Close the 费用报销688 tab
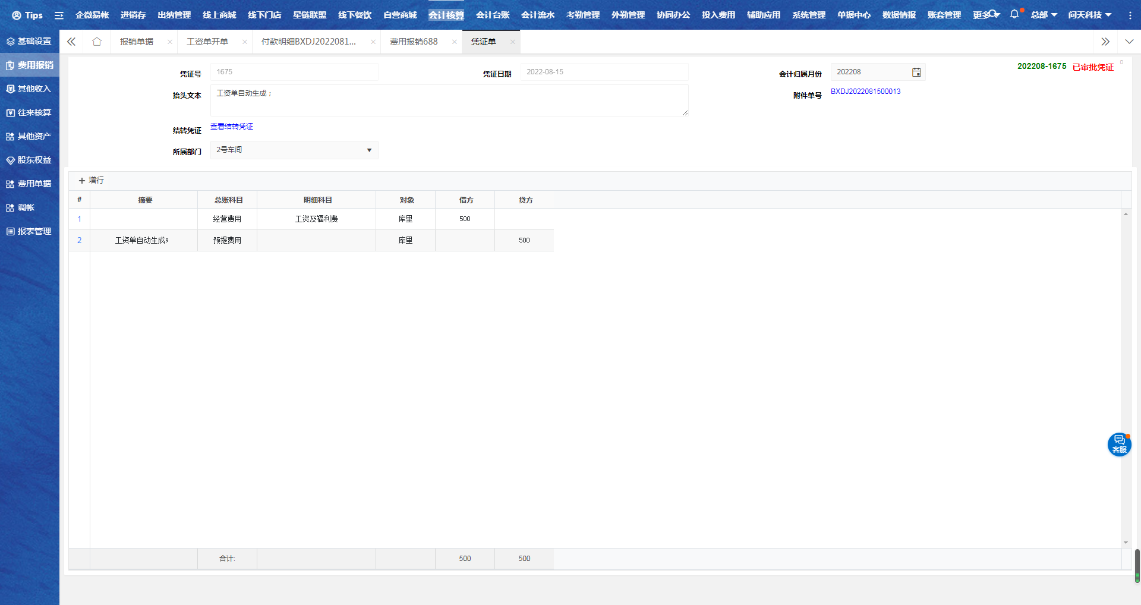This screenshot has height=605, width=1141. pos(455,42)
